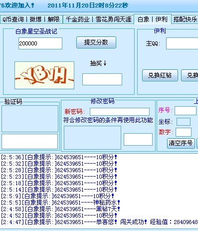The image size is (198, 231).
Task: Click the empty image box in 验证码 panel
Action: click(x=30, y=119)
